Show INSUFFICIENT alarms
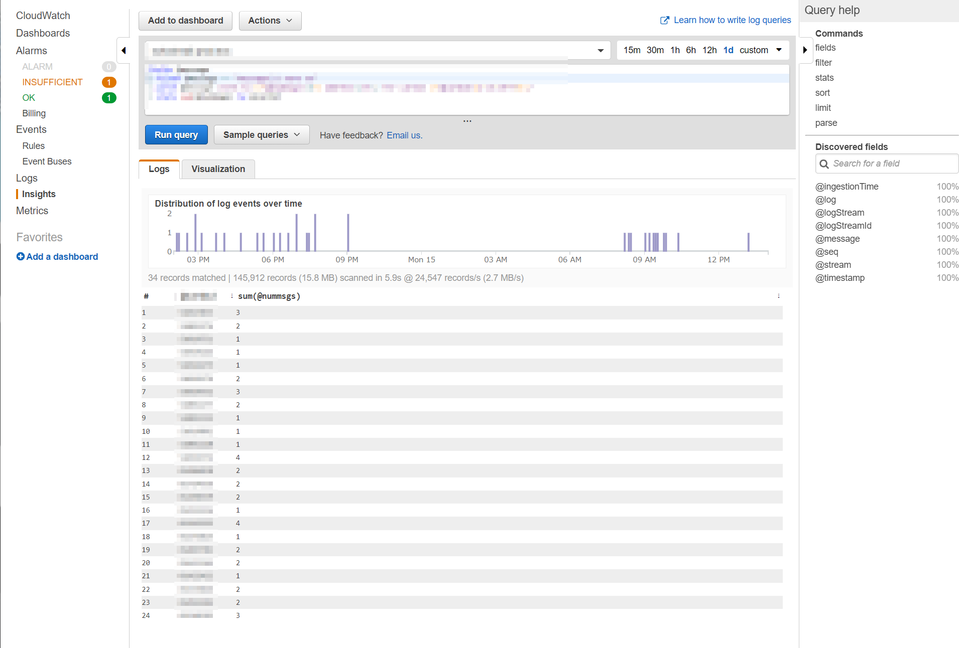The image size is (959, 648). point(52,82)
